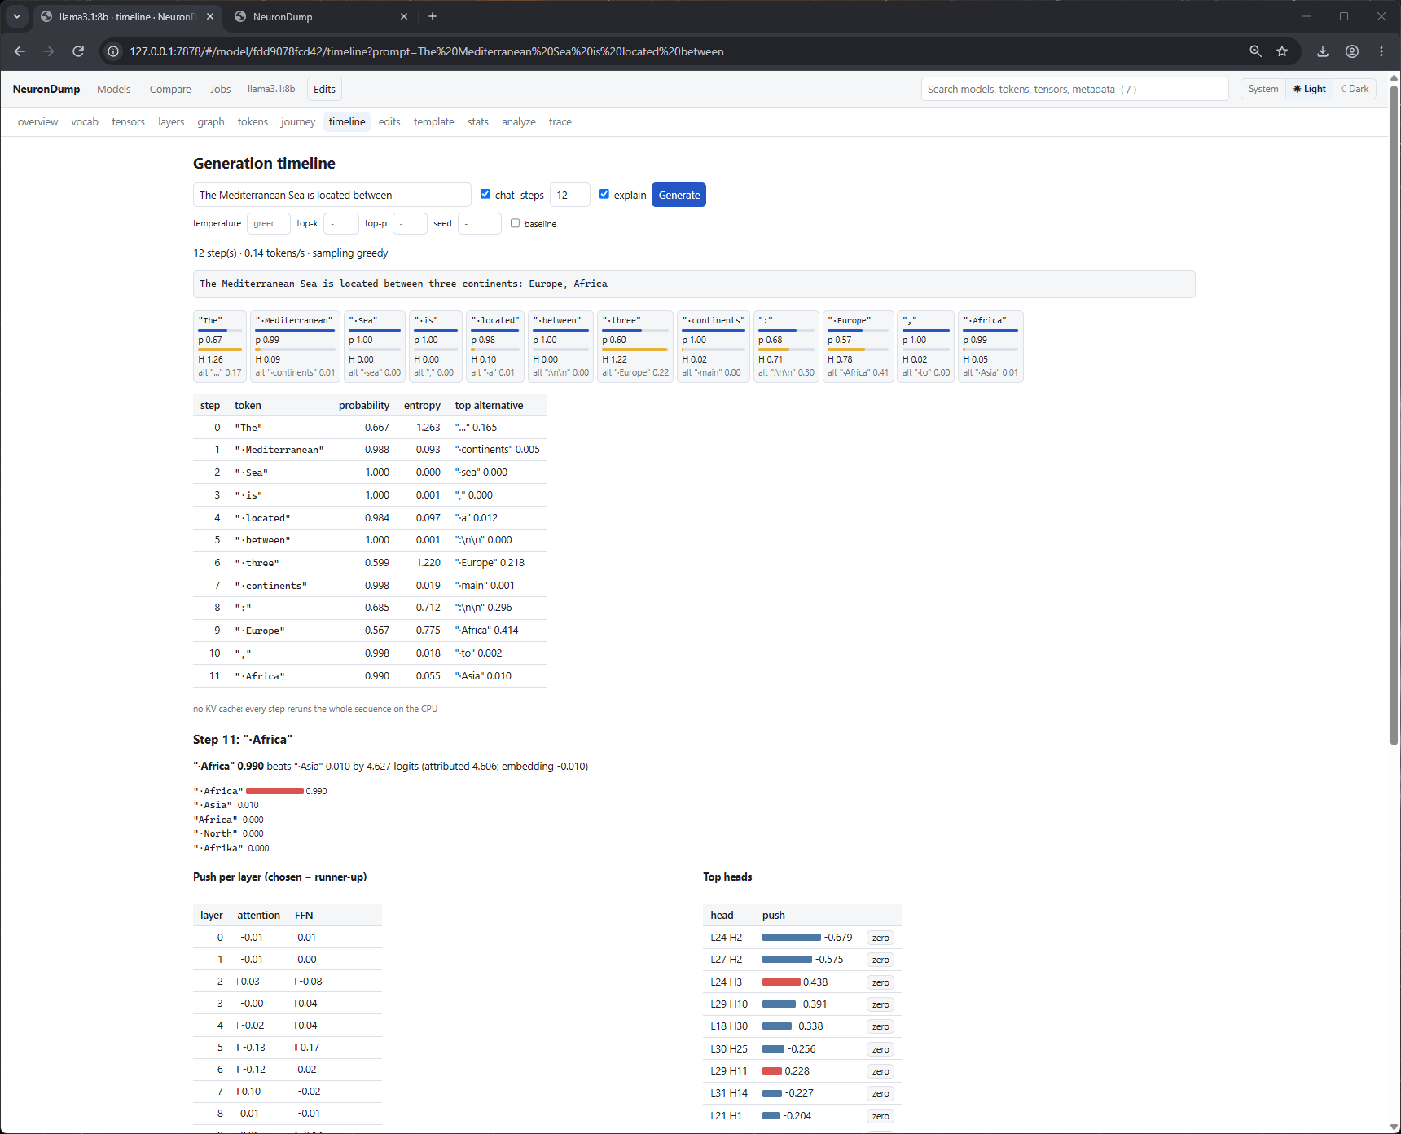The height and width of the screenshot is (1134, 1401).
Task: Close the NeuronDump browser tab
Action: tap(404, 16)
